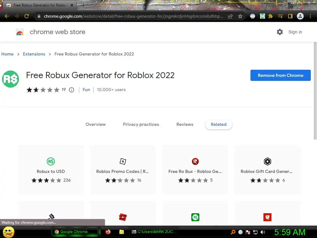
Task: Click the lock icon in address bar
Action: tap(39, 16)
